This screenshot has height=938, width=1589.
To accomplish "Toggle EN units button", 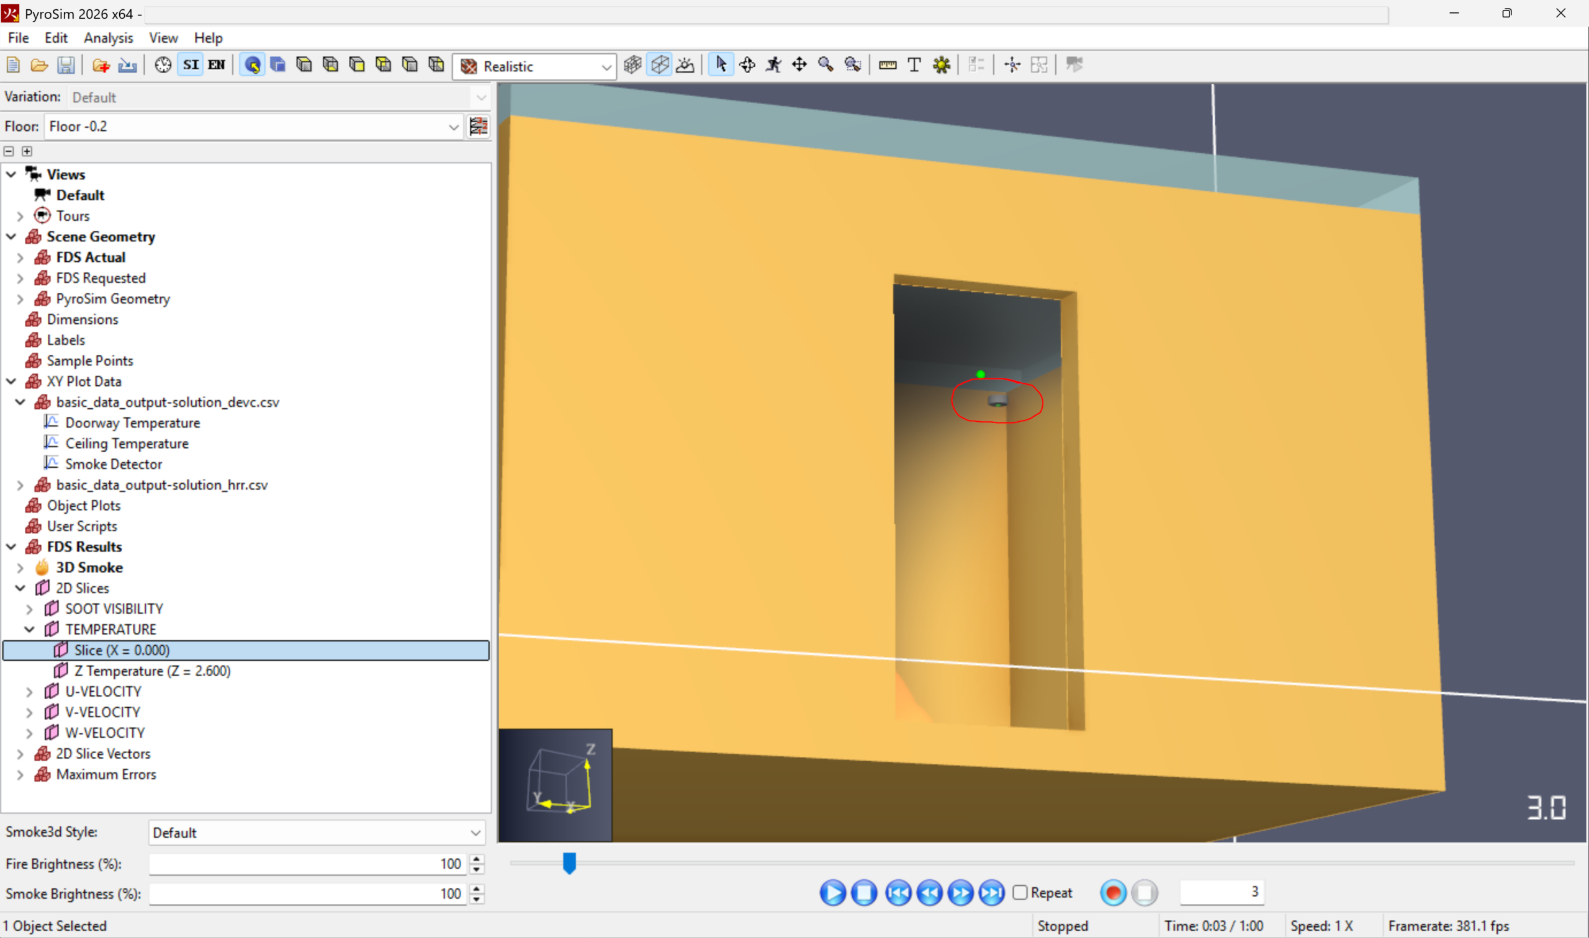I will 217,65.
